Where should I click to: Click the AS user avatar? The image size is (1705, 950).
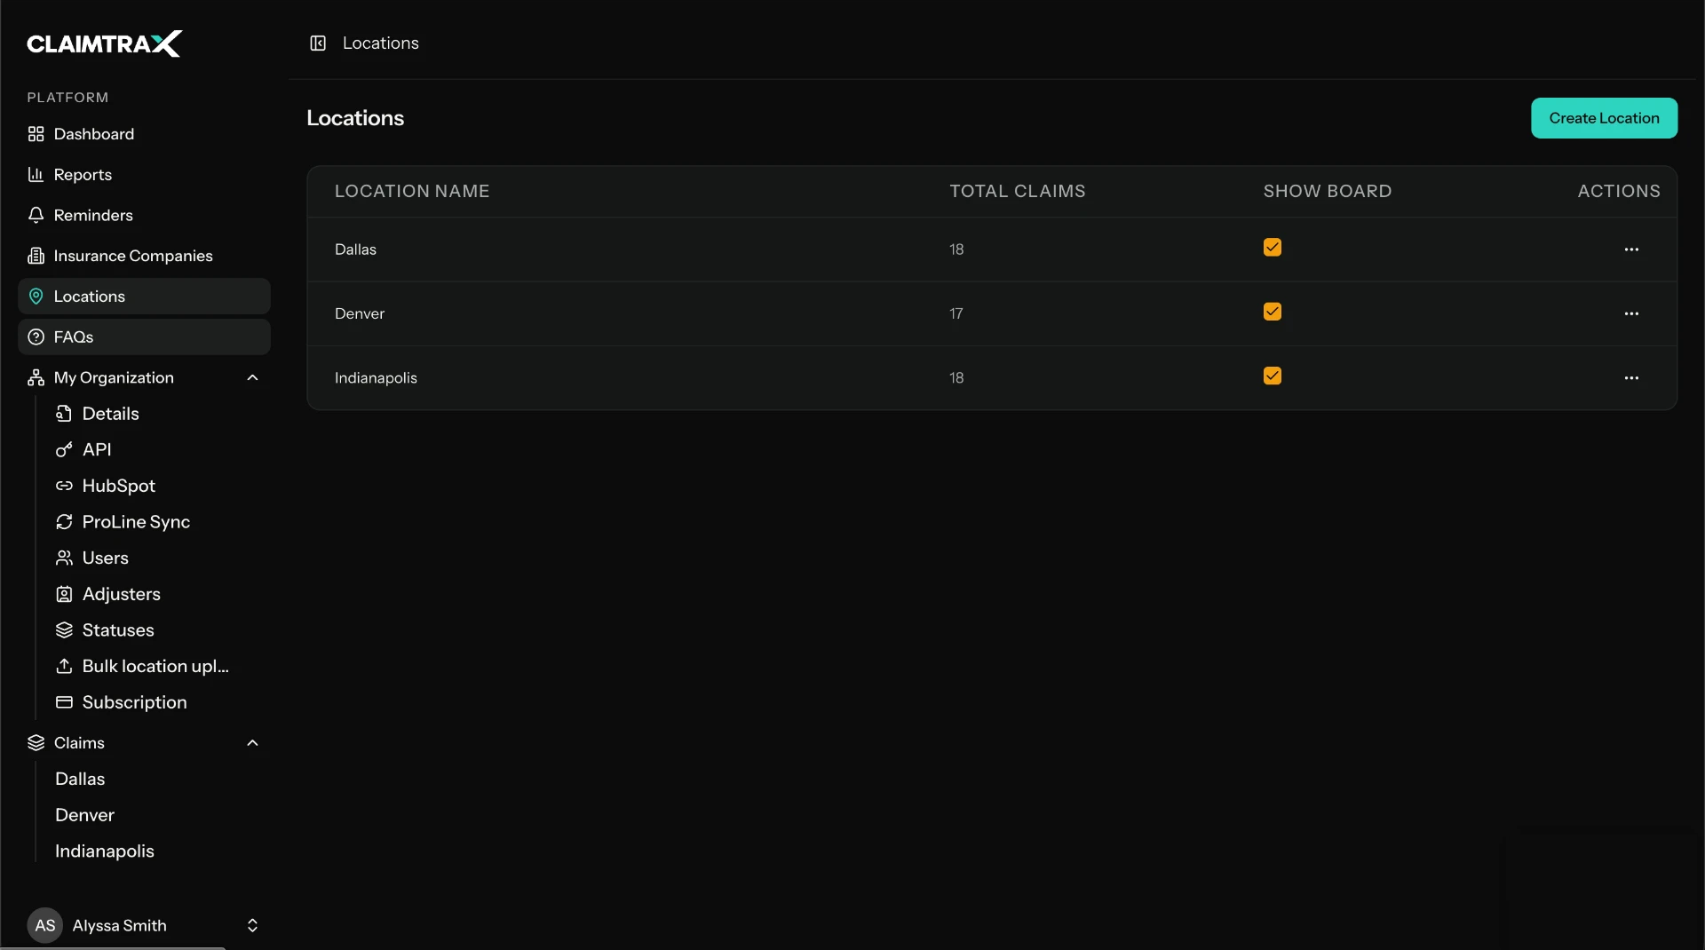point(45,925)
